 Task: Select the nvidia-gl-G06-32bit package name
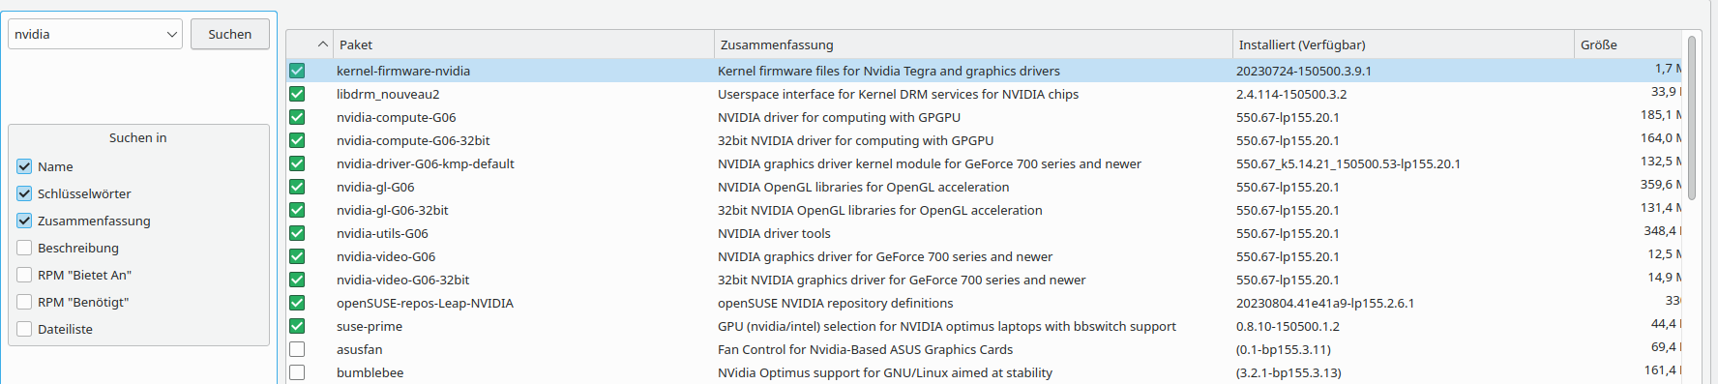tap(393, 210)
